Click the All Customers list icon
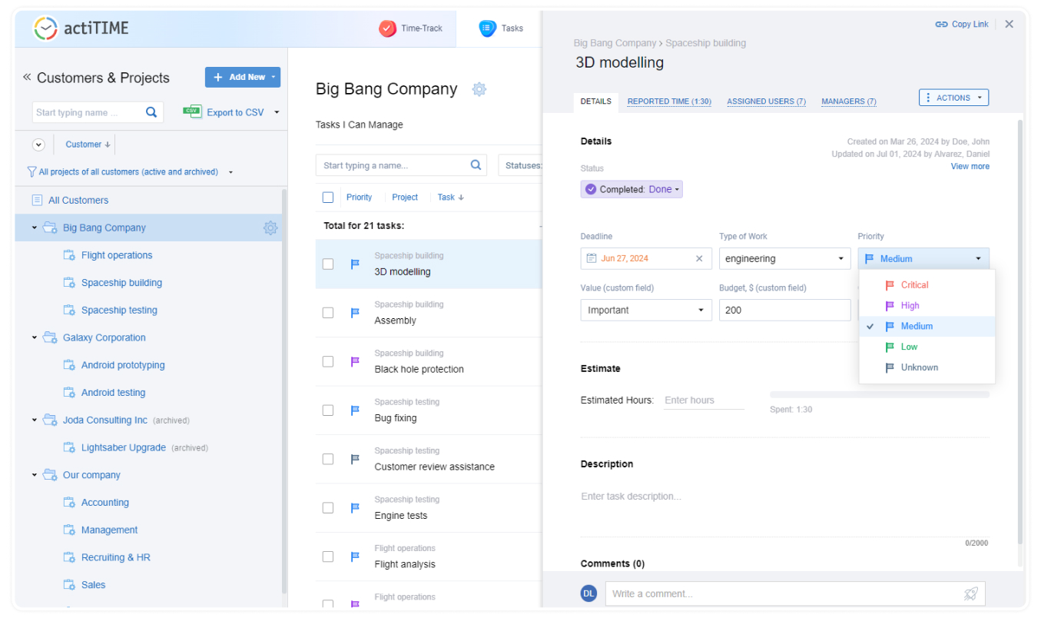 coord(37,200)
